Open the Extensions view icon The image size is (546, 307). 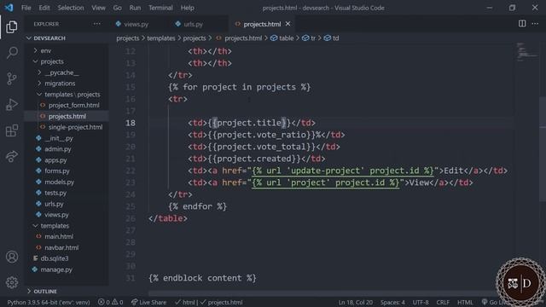pos(11,130)
